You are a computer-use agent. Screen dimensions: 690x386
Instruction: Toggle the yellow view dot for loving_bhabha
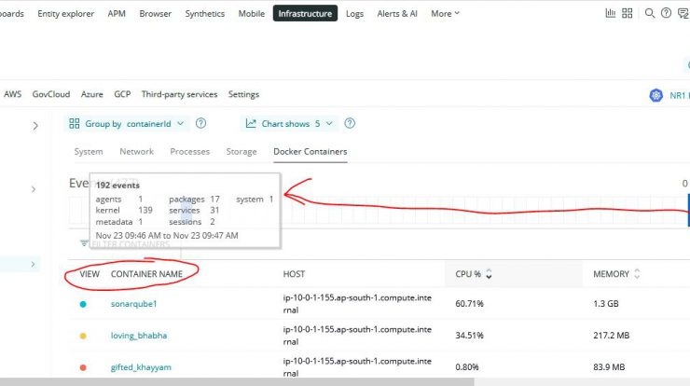(x=83, y=336)
